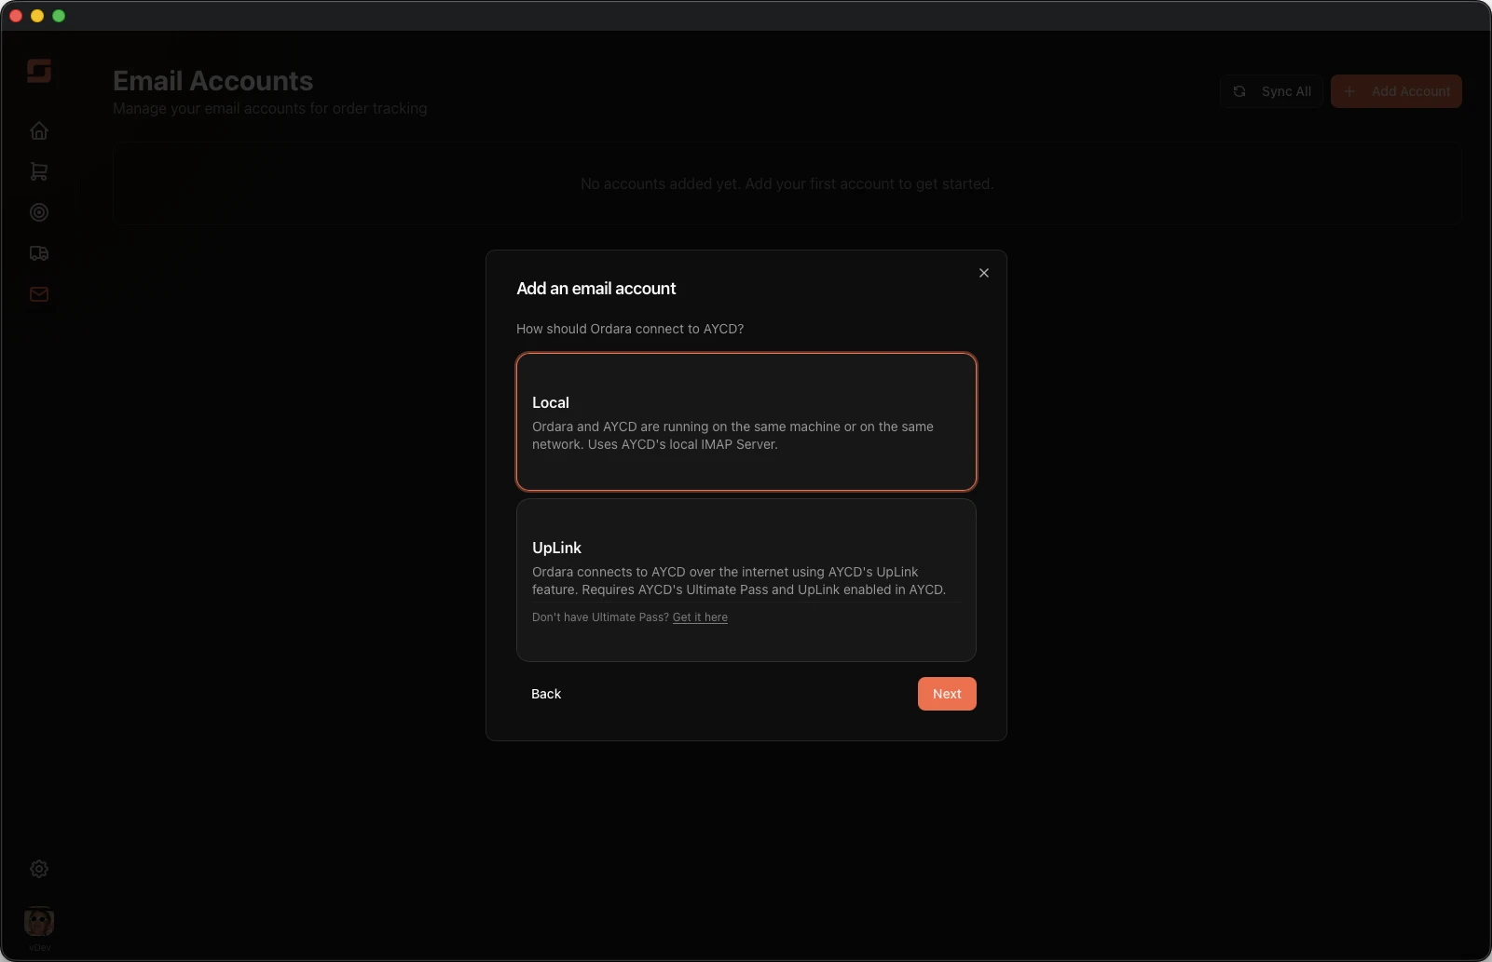Click the 'Email Accounts' page title

213,81
